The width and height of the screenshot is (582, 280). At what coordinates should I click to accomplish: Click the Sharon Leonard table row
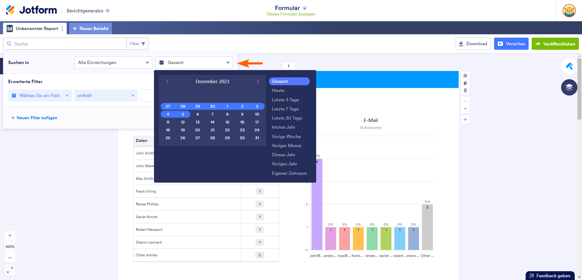(206, 242)
